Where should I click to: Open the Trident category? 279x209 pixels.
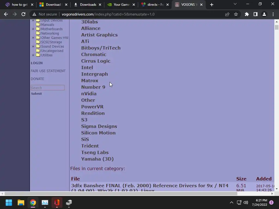click(x=90, y=146)
